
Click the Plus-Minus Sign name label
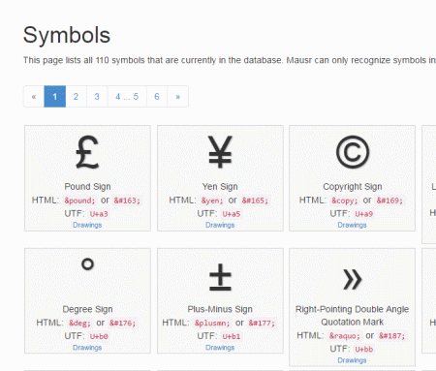point(220,309)
